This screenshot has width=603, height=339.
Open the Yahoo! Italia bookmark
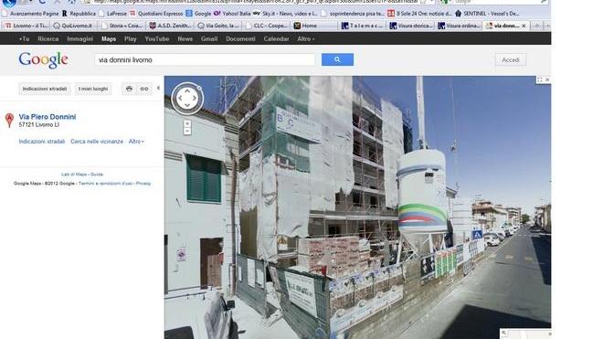(232, 14)
